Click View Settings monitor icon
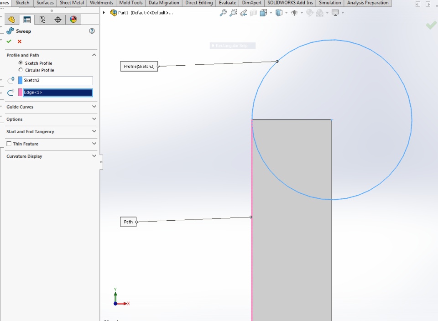Viewport: 438px width, 321px height. pyautogui.click(x=335, y=13)
